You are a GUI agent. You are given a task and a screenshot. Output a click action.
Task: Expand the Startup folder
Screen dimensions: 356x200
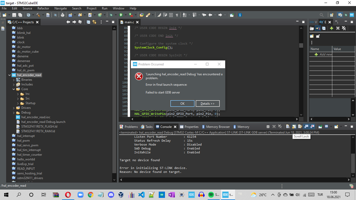tap(18, 103)
